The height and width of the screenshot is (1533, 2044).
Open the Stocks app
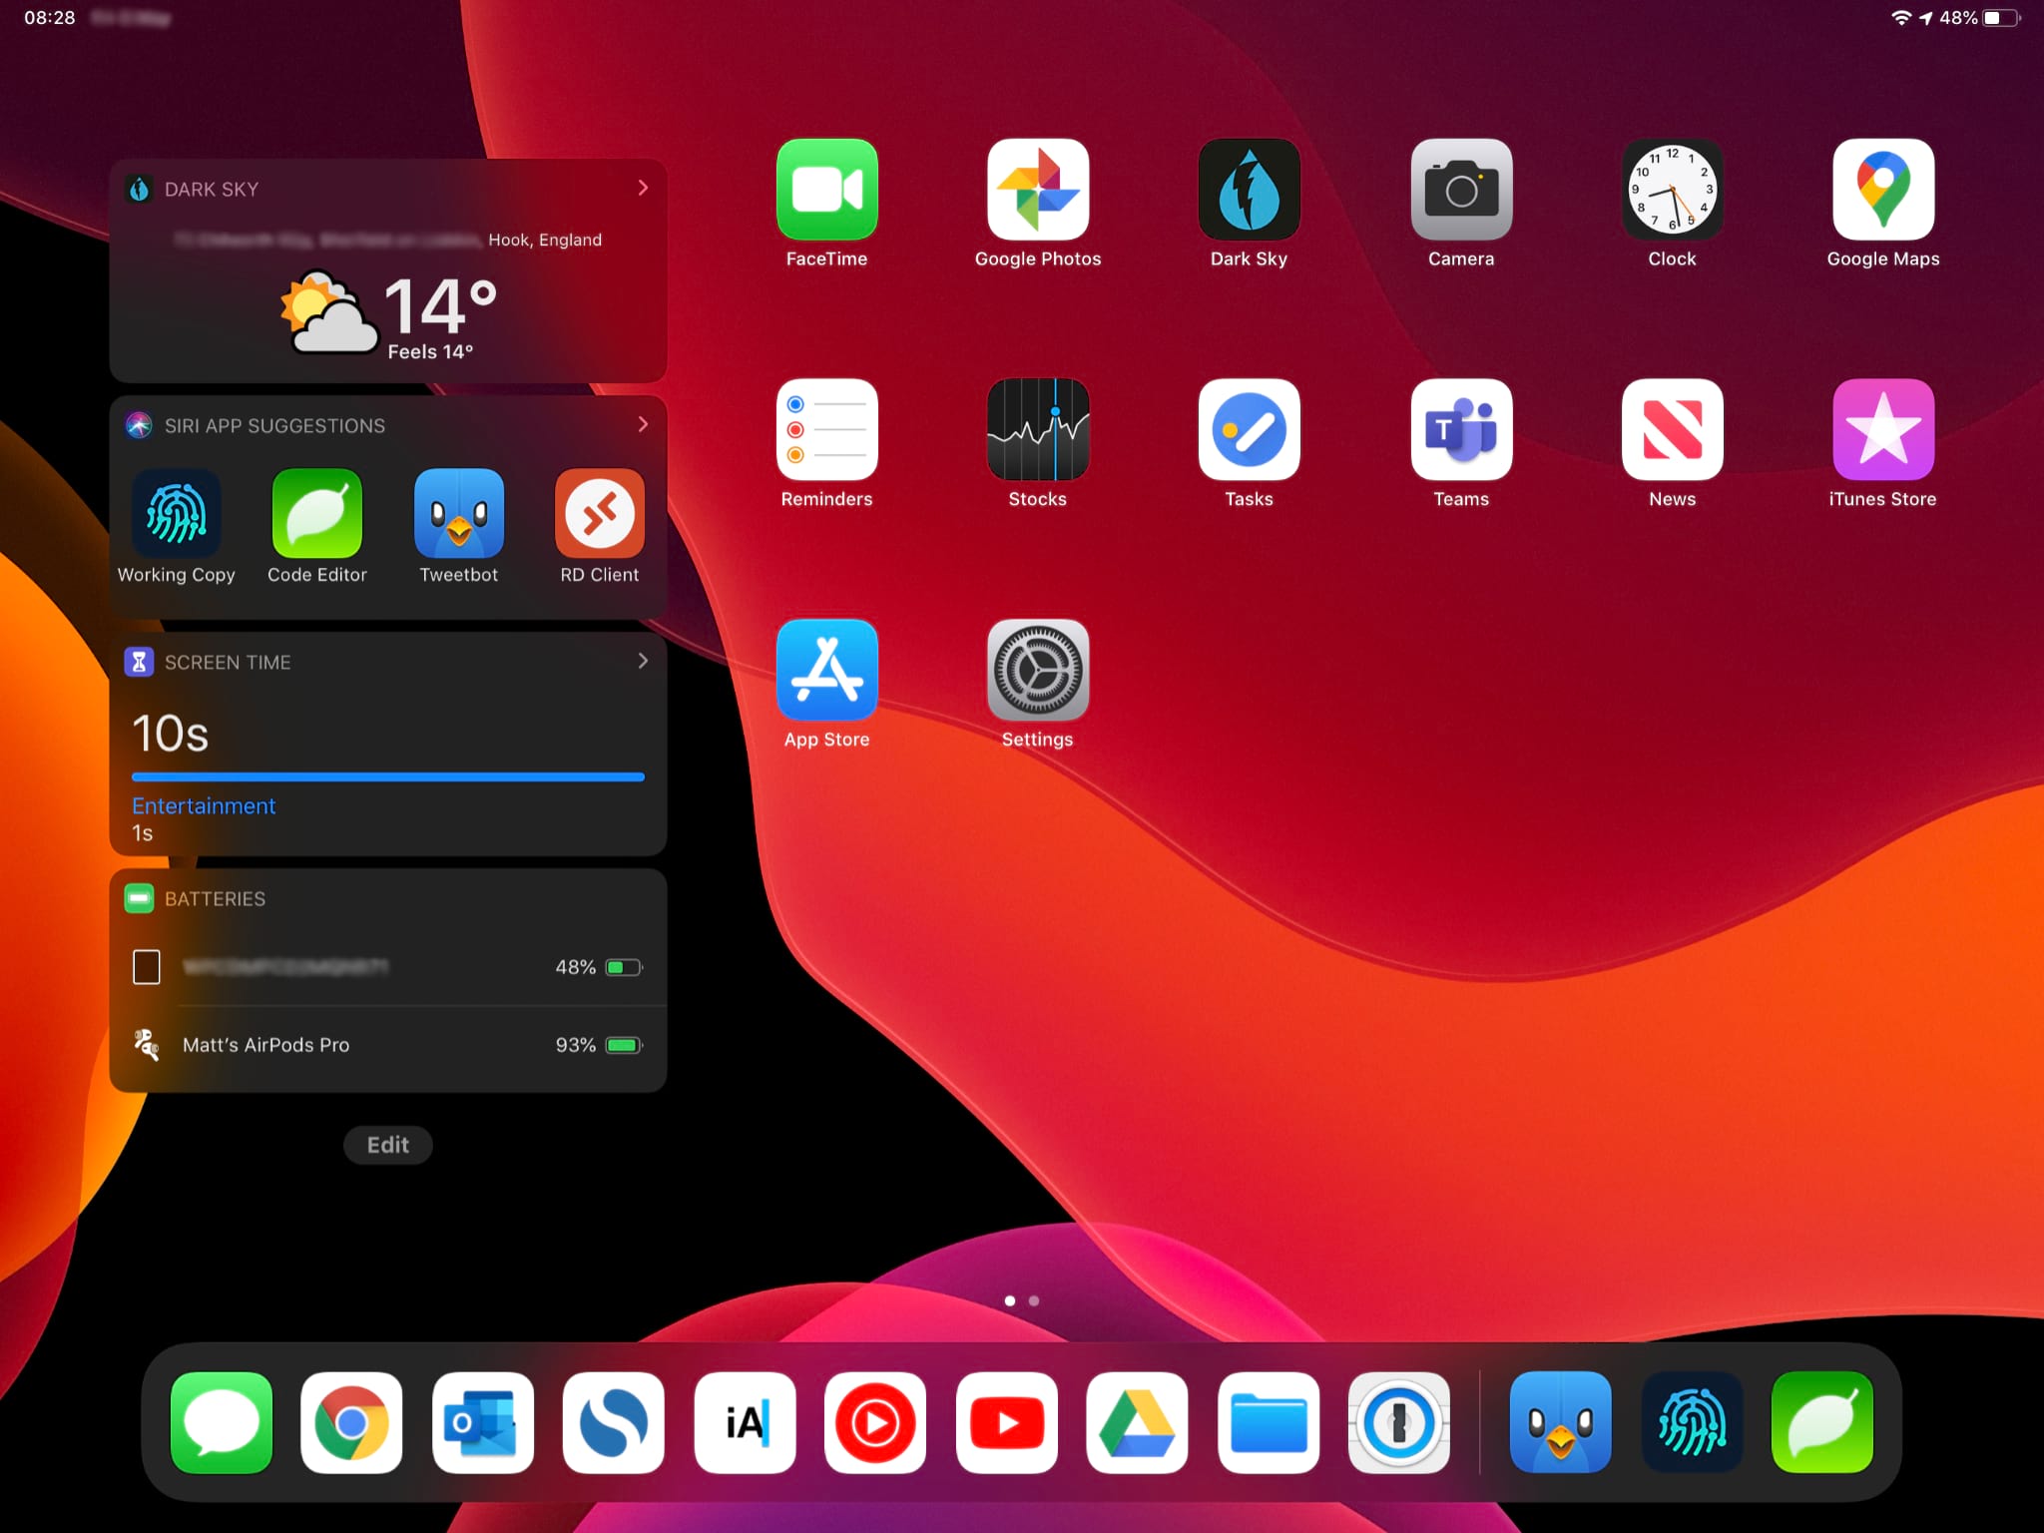point(1038,430)
